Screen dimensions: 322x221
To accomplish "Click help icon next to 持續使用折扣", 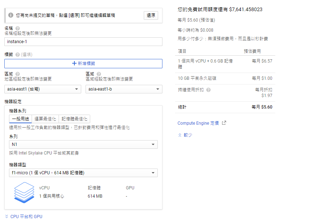I will pyautogui.click(x=208, y=90).
